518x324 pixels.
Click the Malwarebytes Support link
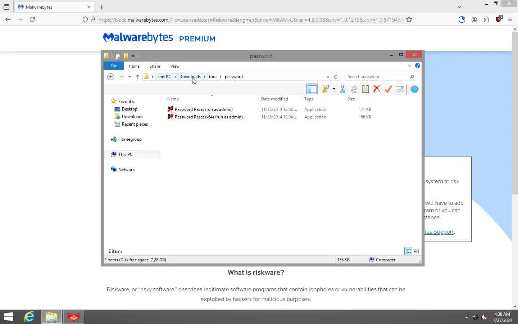[439, 232]
